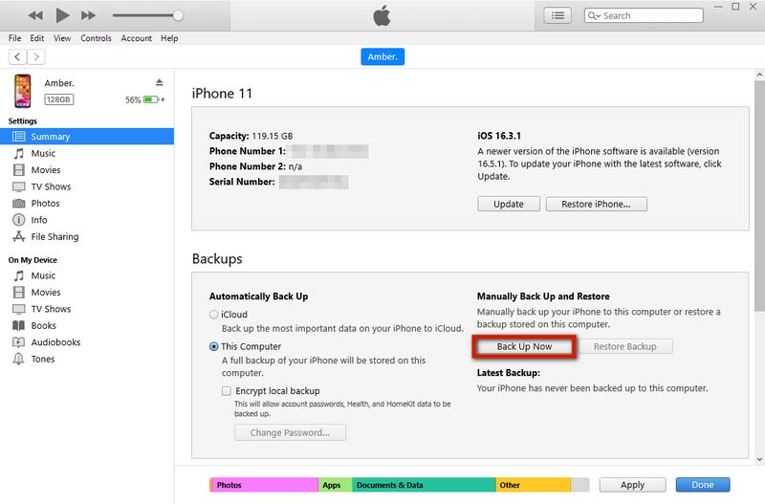The width and height of the screenshot is (765, 504).
Task: Open the Account menu
Action: [136, 38]
